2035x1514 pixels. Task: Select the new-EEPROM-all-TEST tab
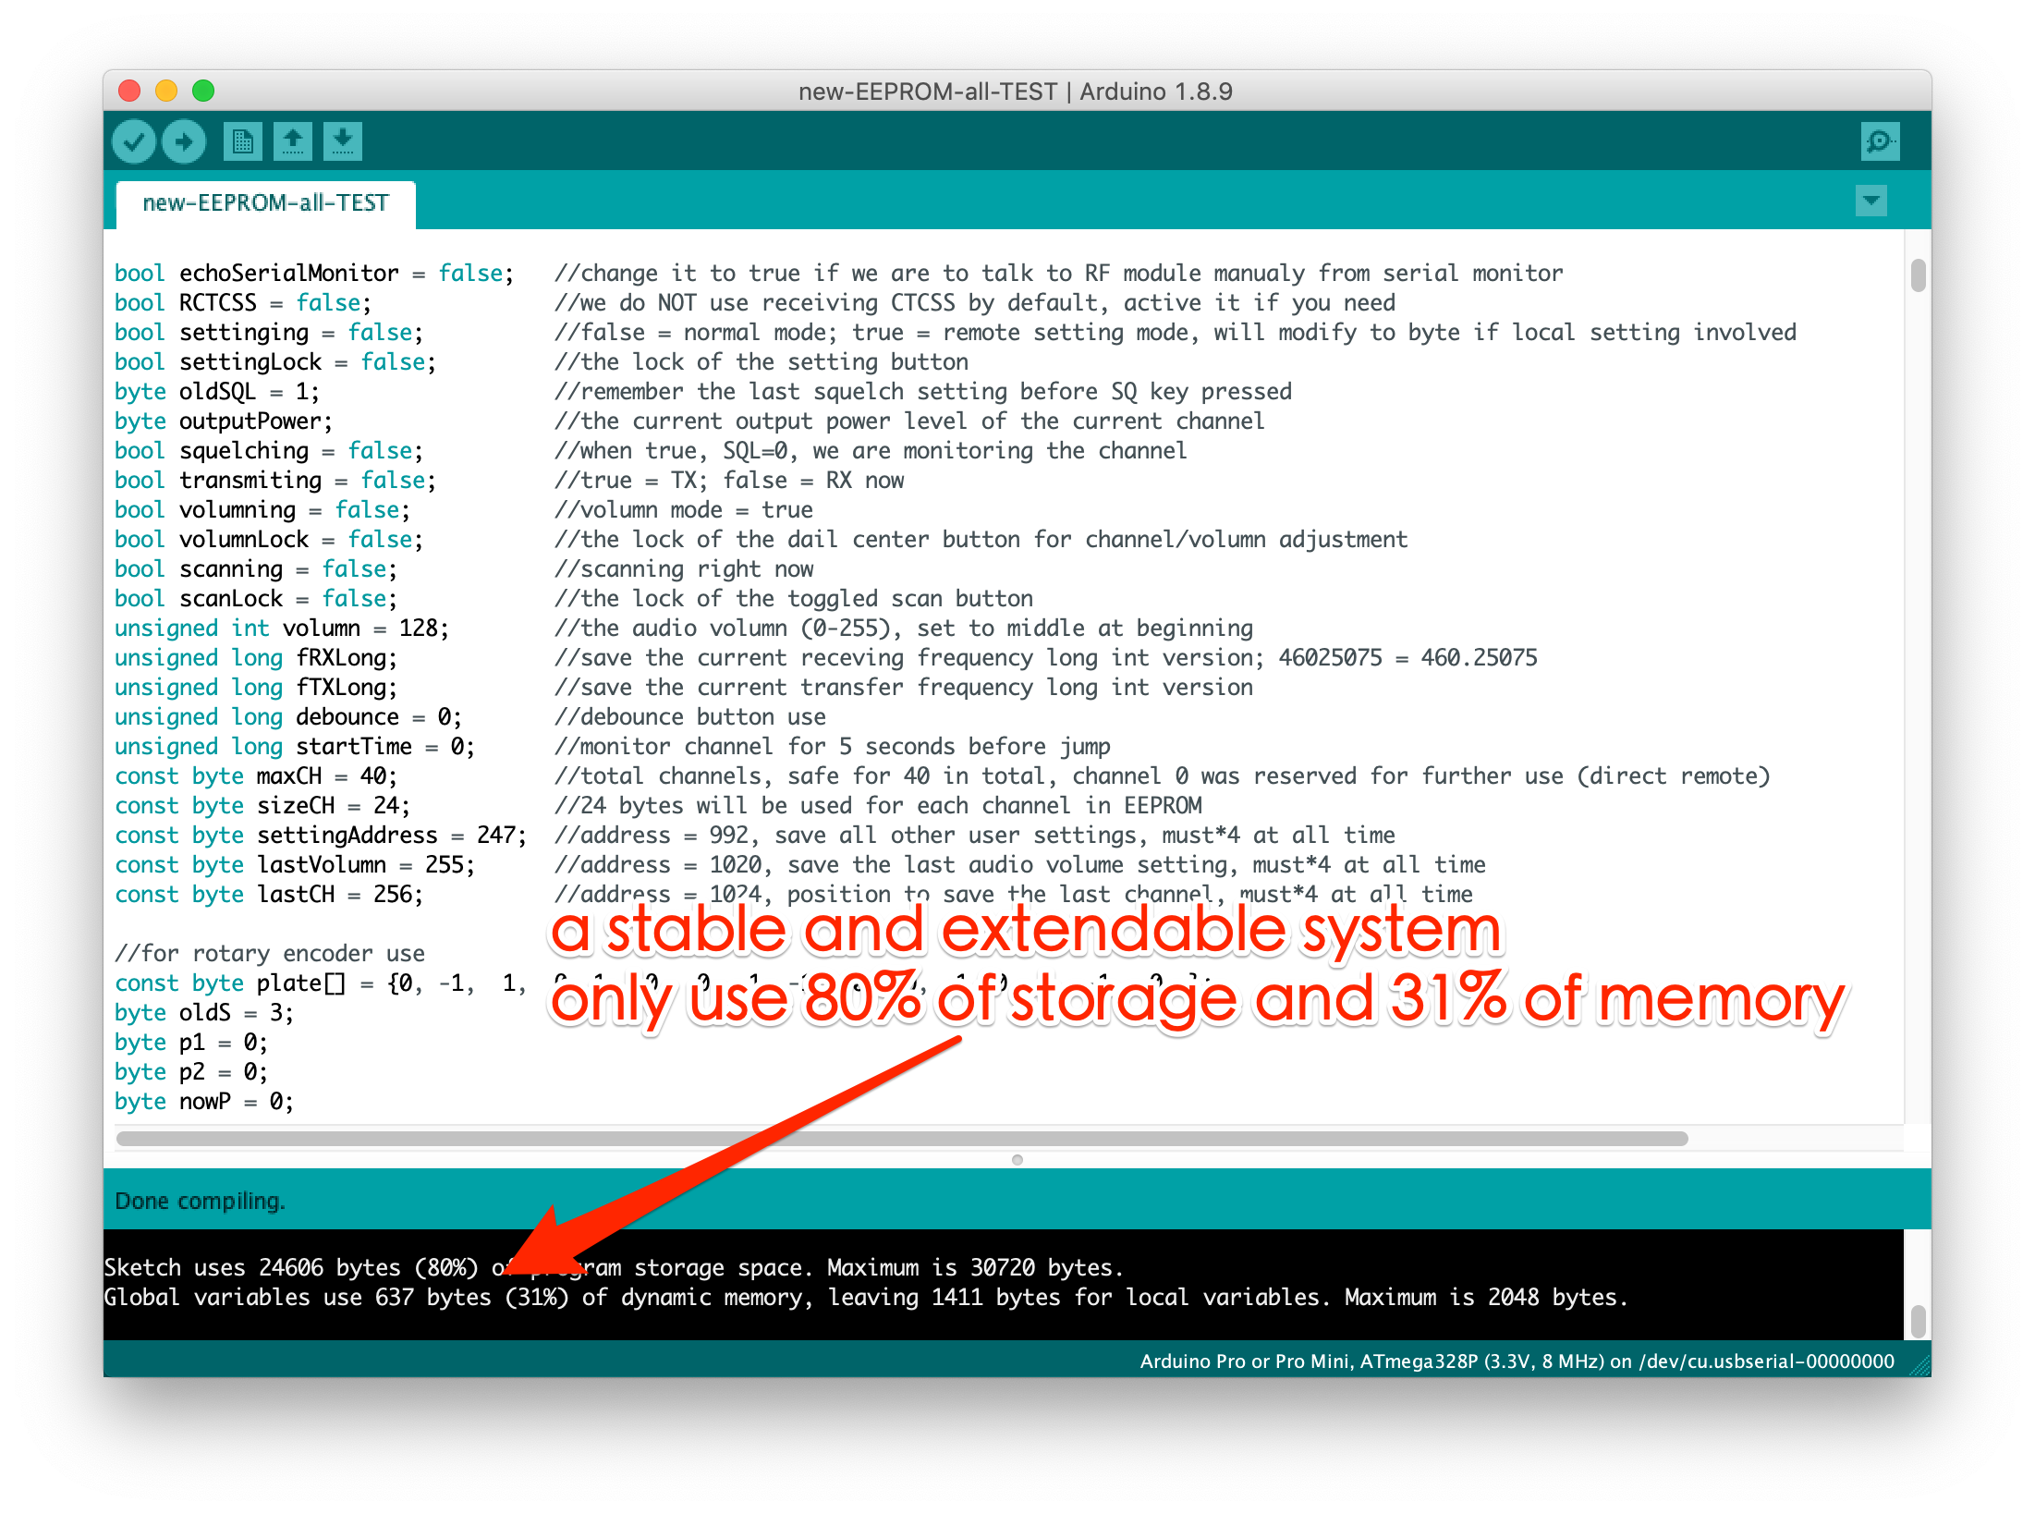pos(266,203)
